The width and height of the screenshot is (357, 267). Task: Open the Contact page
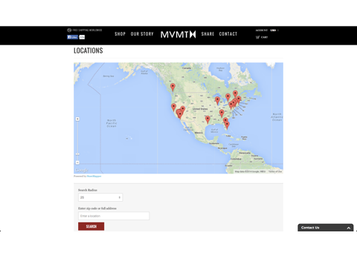(x=228, y=34)
